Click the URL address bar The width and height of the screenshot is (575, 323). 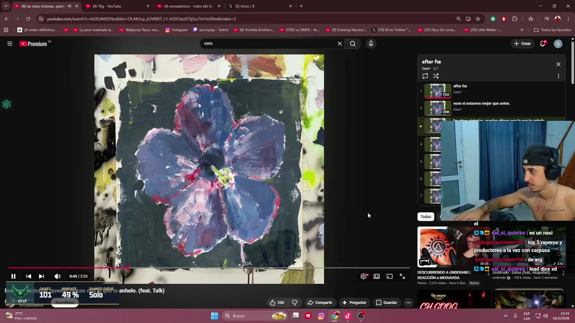pos(247,19)
